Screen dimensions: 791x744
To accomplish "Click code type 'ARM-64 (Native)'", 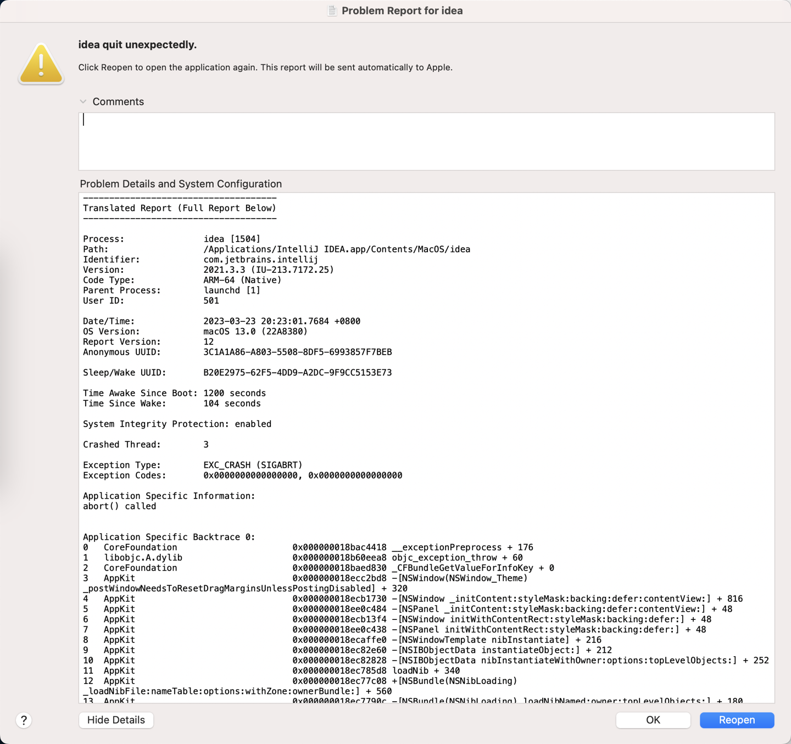I will click(242, 280).
